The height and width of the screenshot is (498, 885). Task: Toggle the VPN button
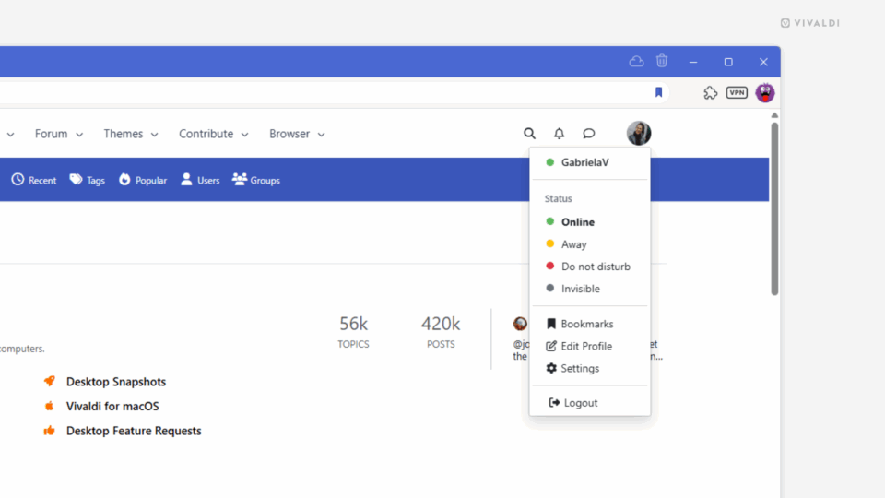tap(737, 92)
